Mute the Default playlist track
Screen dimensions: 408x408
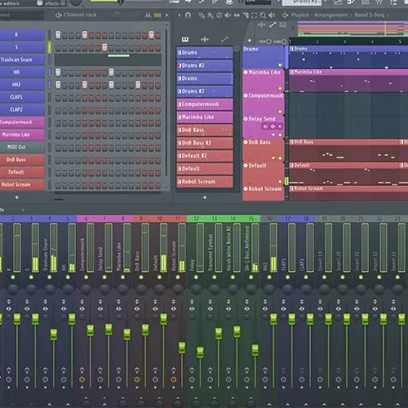coord(280,181)
